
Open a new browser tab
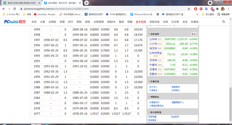86,3
